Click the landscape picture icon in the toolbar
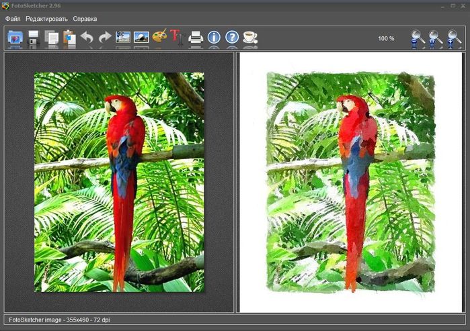470x331 pixels. point(141,38)
